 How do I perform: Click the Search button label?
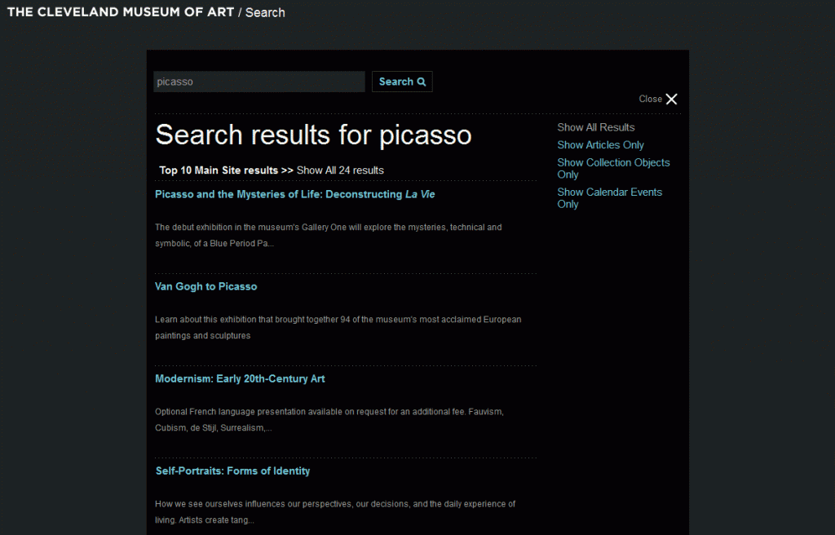coord(395,82)
